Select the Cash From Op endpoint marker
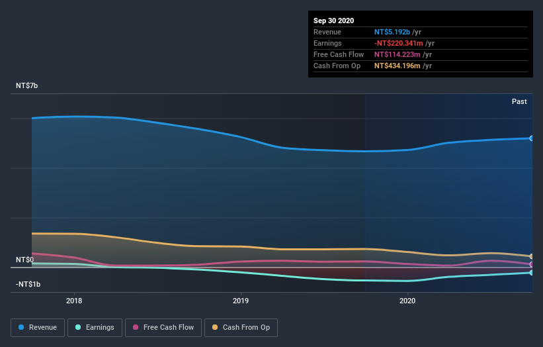543x347 pixels. tap(532, 256)
